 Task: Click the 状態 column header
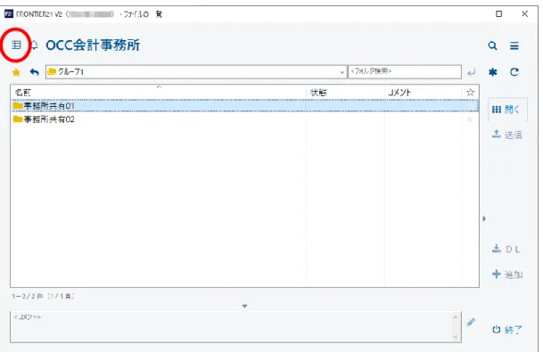tap(345, 93)
